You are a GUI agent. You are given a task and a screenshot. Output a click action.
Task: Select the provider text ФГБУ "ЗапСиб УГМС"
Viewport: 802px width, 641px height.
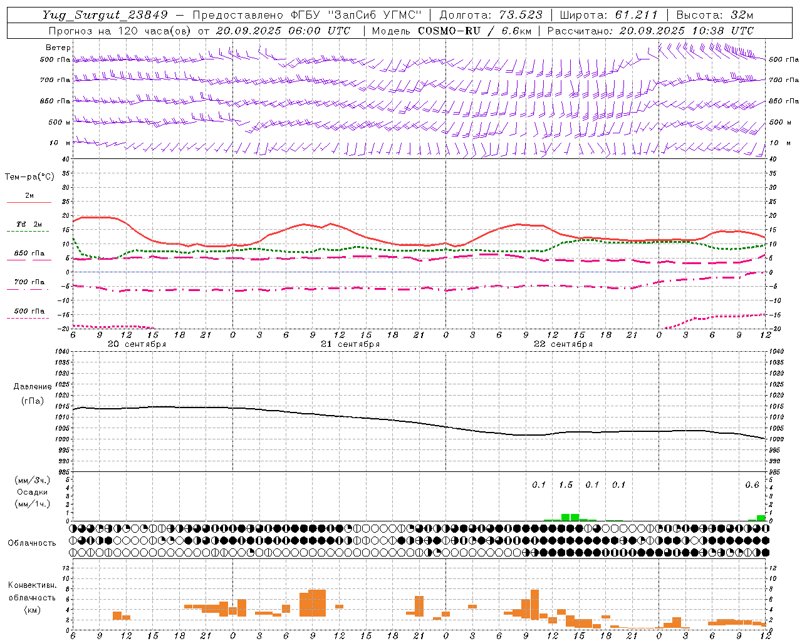click(x=357, y=15)
